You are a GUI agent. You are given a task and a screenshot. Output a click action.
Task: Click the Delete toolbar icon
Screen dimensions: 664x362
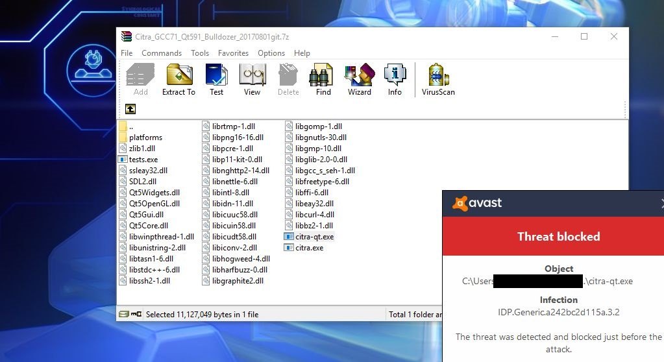[x=288, y=75]
